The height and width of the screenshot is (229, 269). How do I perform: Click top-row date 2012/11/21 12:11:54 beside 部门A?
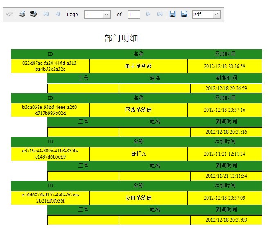(224, 154)
